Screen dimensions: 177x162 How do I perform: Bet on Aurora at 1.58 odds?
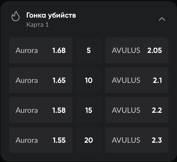(40, 110)
